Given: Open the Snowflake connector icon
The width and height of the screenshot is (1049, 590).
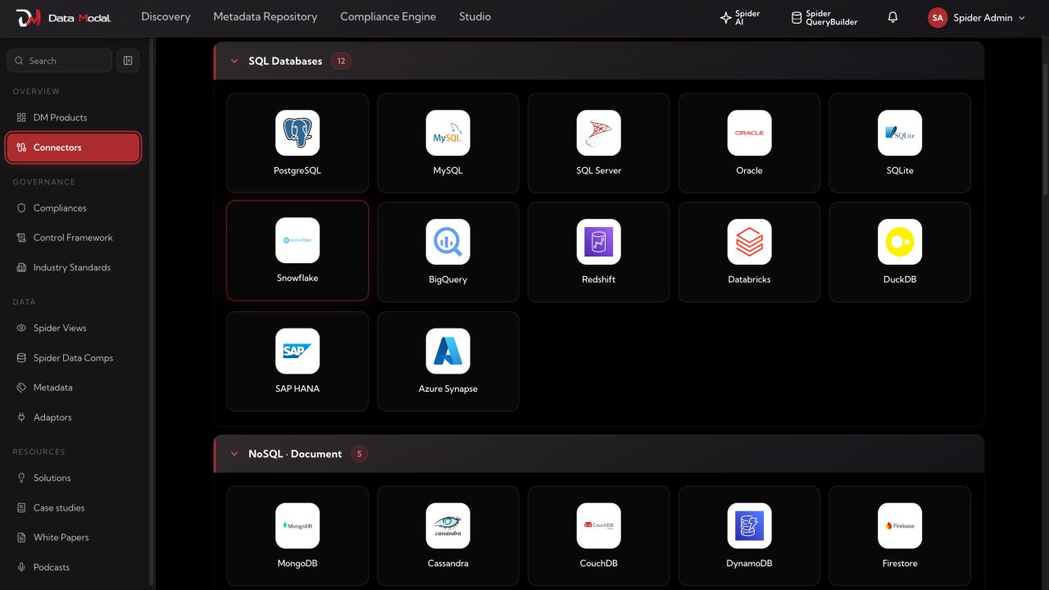Looking at the screenshot, I should [x=297, y=240].
